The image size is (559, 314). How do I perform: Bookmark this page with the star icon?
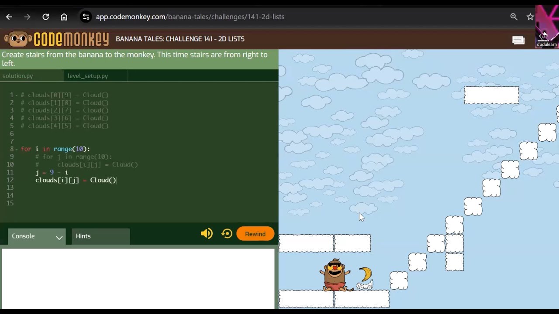pos(530,17)
